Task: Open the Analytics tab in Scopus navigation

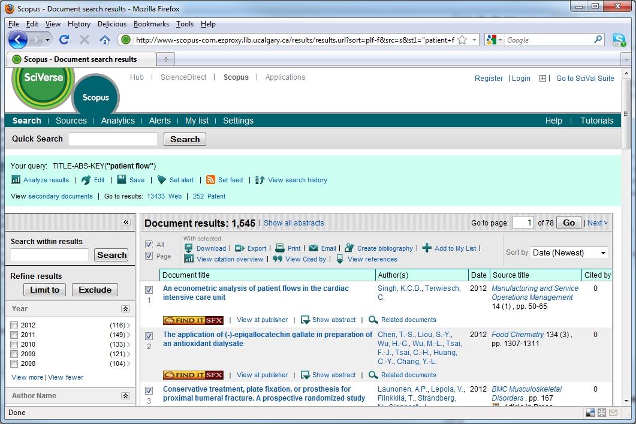Action: click(x=117, y=121)
